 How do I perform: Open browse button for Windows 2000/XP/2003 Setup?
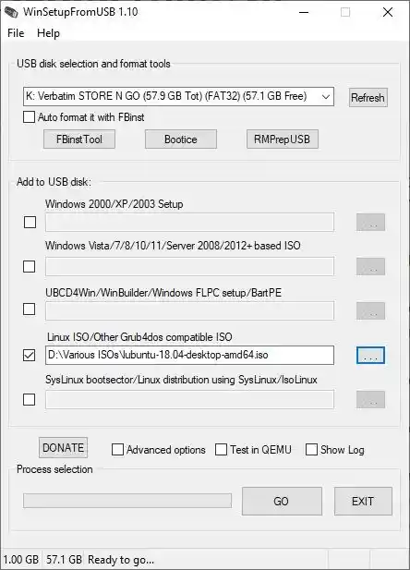[x=370, y=222]
